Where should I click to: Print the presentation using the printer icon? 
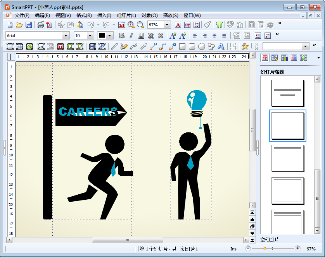coord(40,25)
